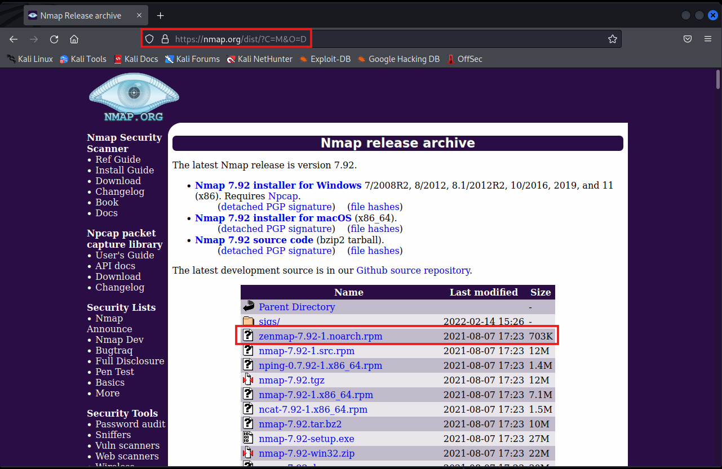722x469 pixels.
Task: Open the Kali Tools bookmark
Action: (83, 59)
